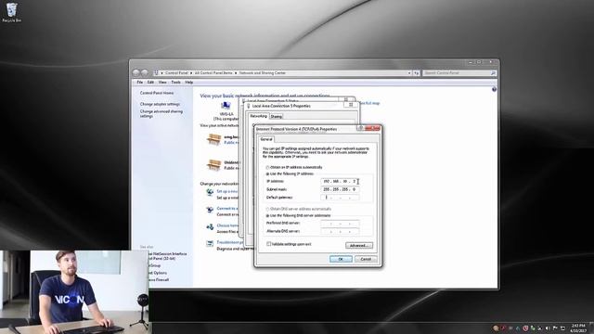This screenshot has width=594, height=334.
Task: Click in the Alternate DNS server field
Action: pyautogui.click(x=341, y=231)
